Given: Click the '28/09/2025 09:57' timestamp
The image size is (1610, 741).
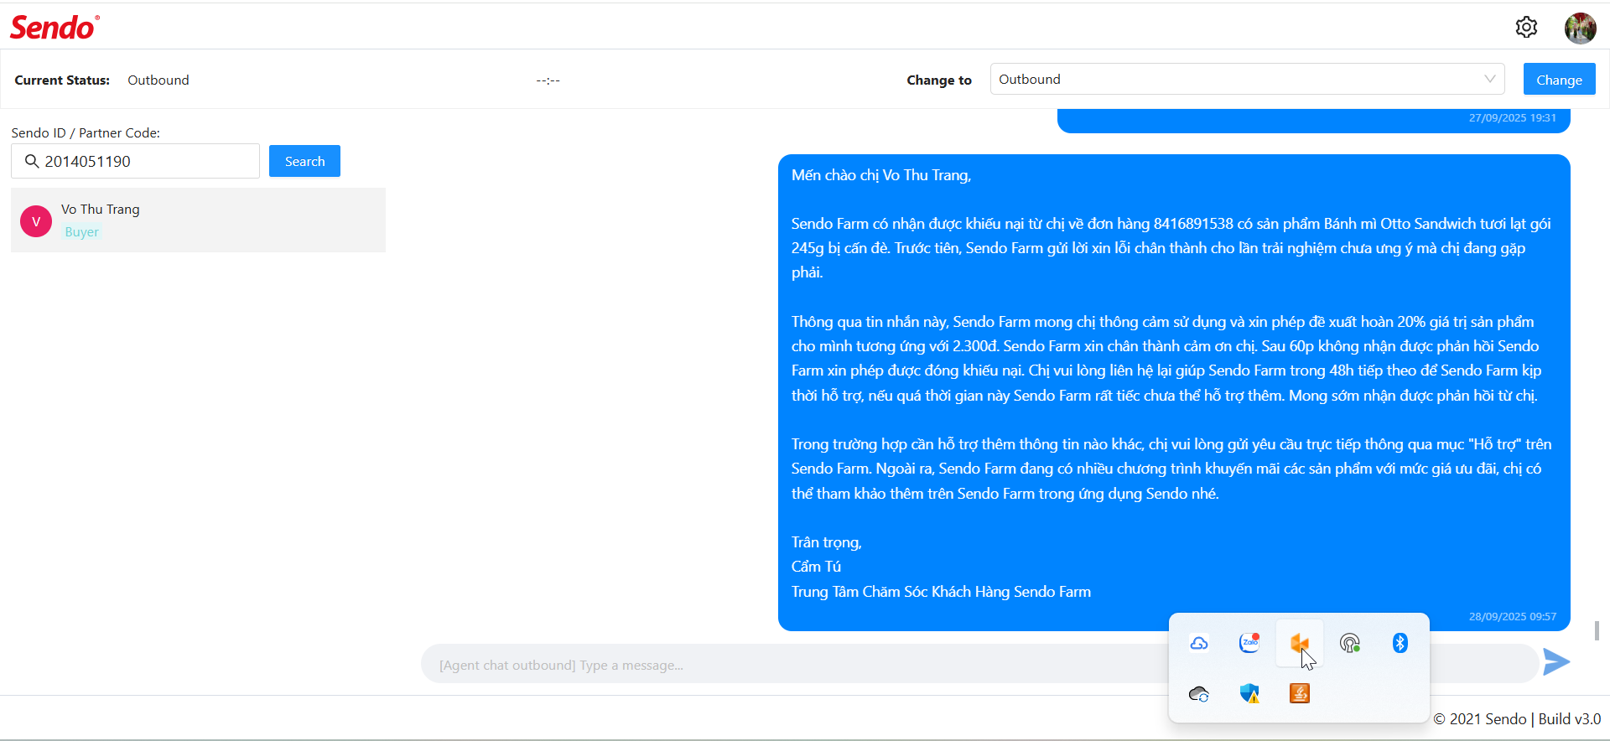Looking at the screenshot, I should click(1513, 616).
